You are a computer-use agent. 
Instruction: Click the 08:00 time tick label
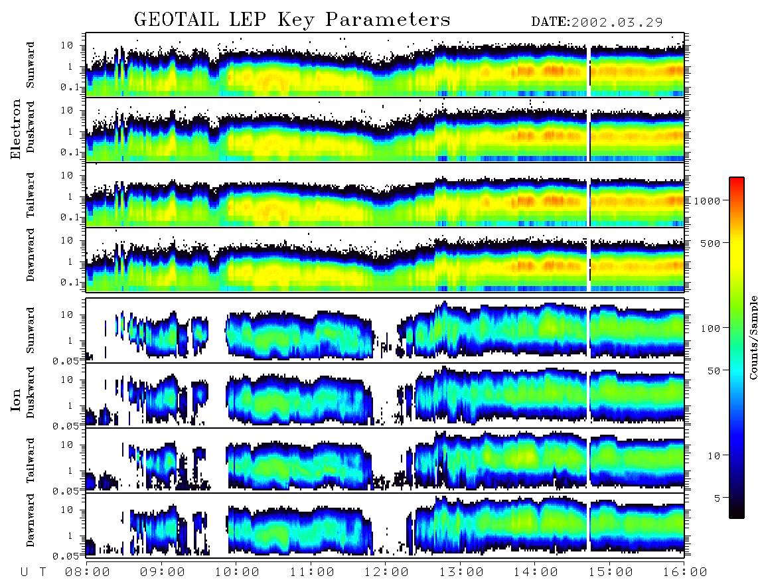[x=88, y=572]
